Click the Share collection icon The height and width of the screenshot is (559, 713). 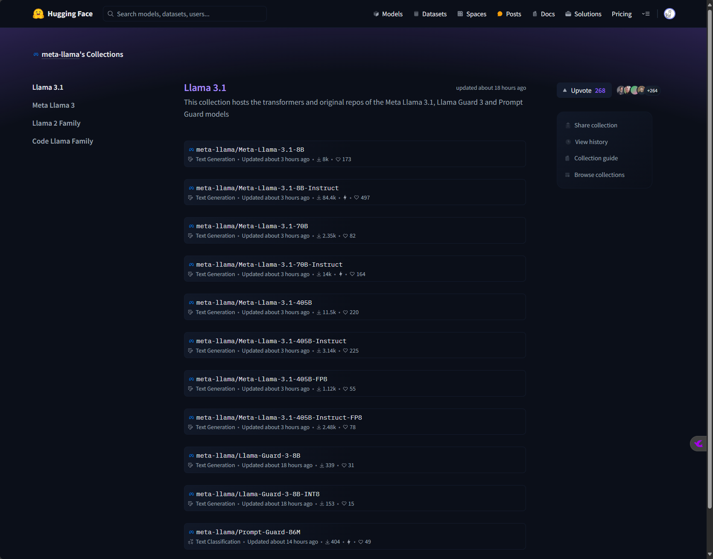pos(568,125)
